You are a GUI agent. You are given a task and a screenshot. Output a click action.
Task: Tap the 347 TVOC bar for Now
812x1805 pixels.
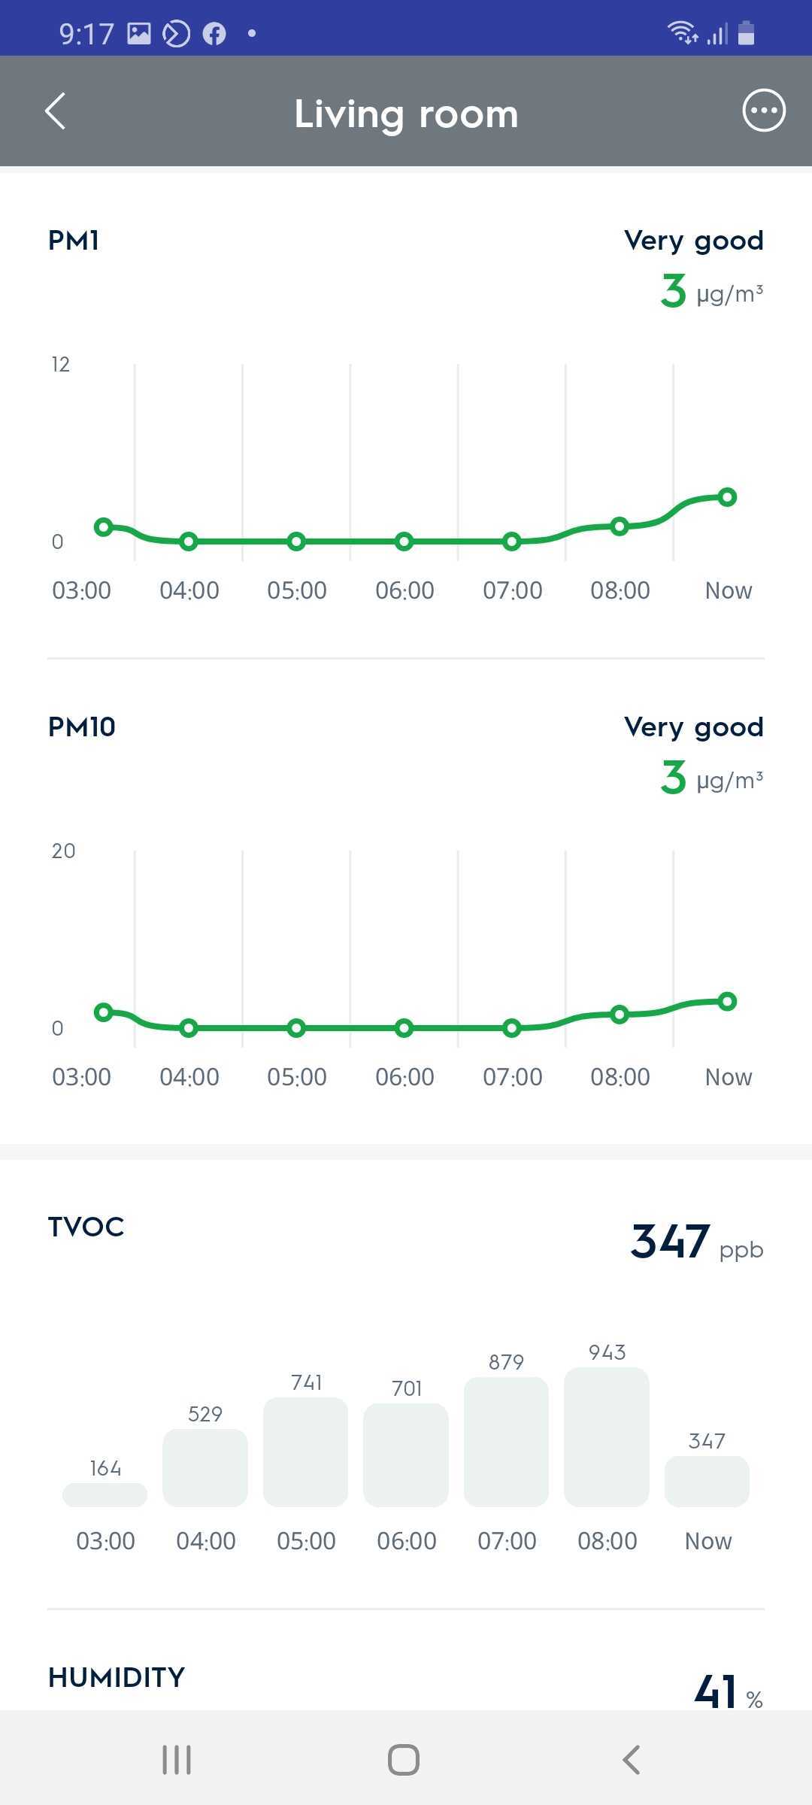pos(707,1481)
